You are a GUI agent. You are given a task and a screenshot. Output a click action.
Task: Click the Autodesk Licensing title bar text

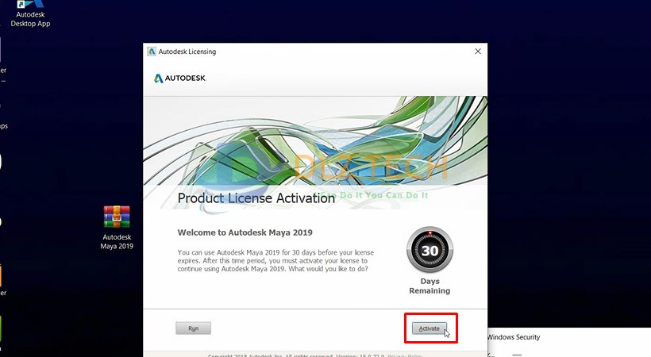187,52
